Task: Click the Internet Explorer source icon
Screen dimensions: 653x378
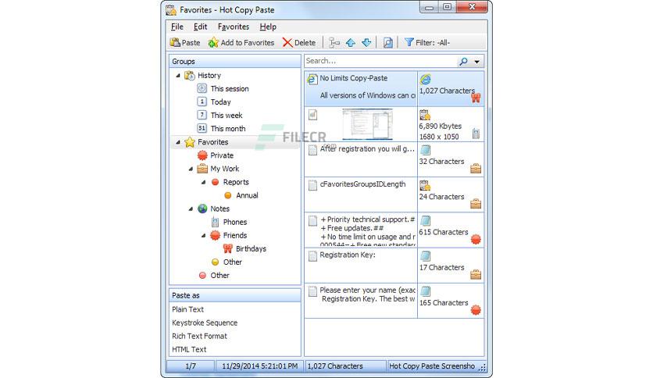Action: point(425,79)
